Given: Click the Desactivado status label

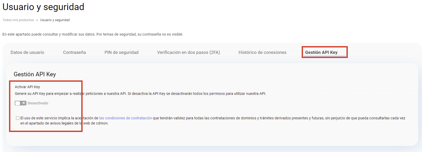Looking at the screenshot, I should (x=38, y=103).
